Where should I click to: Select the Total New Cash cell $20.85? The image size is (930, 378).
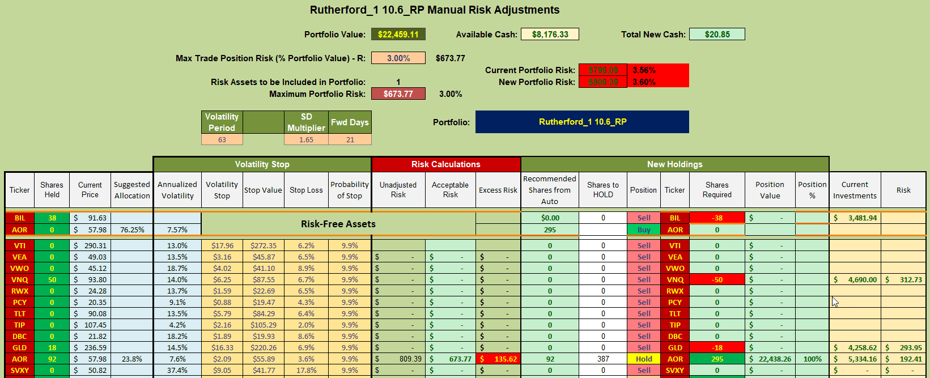pos(717,35)
